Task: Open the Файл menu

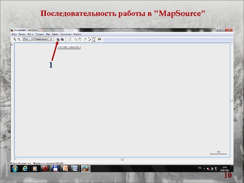Action: (14, 34)
